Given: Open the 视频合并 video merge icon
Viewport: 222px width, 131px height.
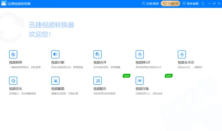Looking at the screenshot, I should point(98,54).
